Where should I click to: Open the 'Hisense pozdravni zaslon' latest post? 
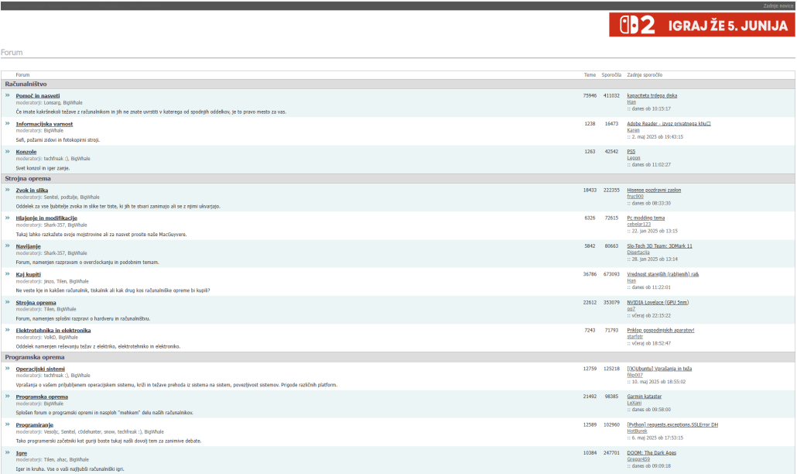pyautogui.click(x=654, y=190)
